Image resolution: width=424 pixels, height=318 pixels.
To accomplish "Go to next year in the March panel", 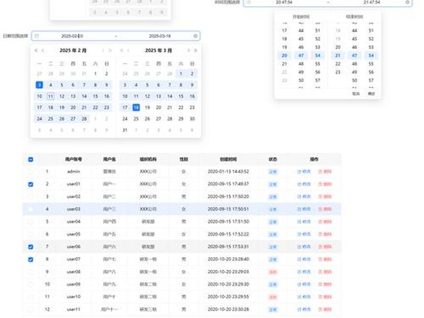I will pyautogui.click(x=196, y=50).
